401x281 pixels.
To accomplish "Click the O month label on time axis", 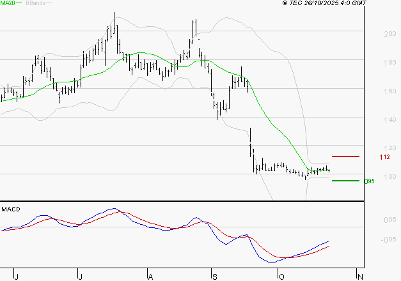I will (281, 277).
